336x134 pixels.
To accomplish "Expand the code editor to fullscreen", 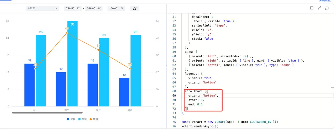I will [x=319, y=8].
